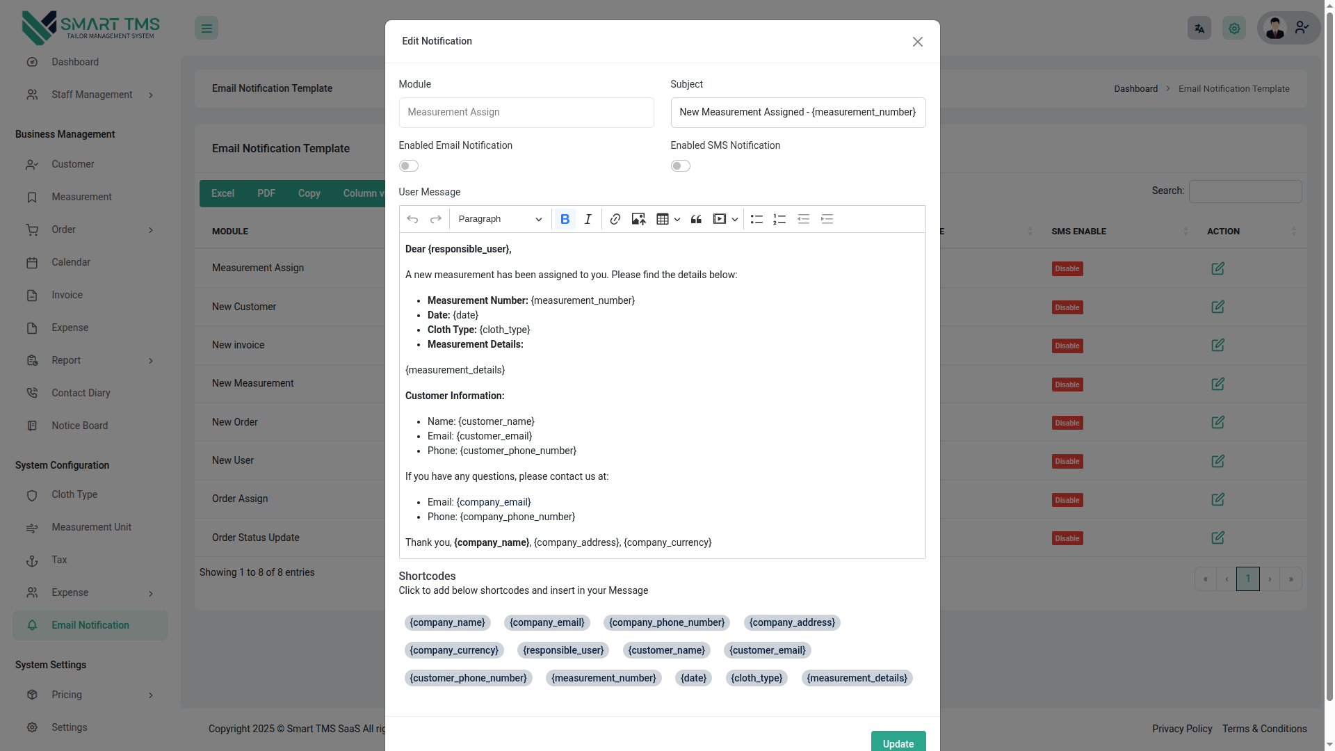The height and width of the screenshot is (751, 1335).
Task: Toggle bold formatting in the editor toolbar
Action: [565, 219]
